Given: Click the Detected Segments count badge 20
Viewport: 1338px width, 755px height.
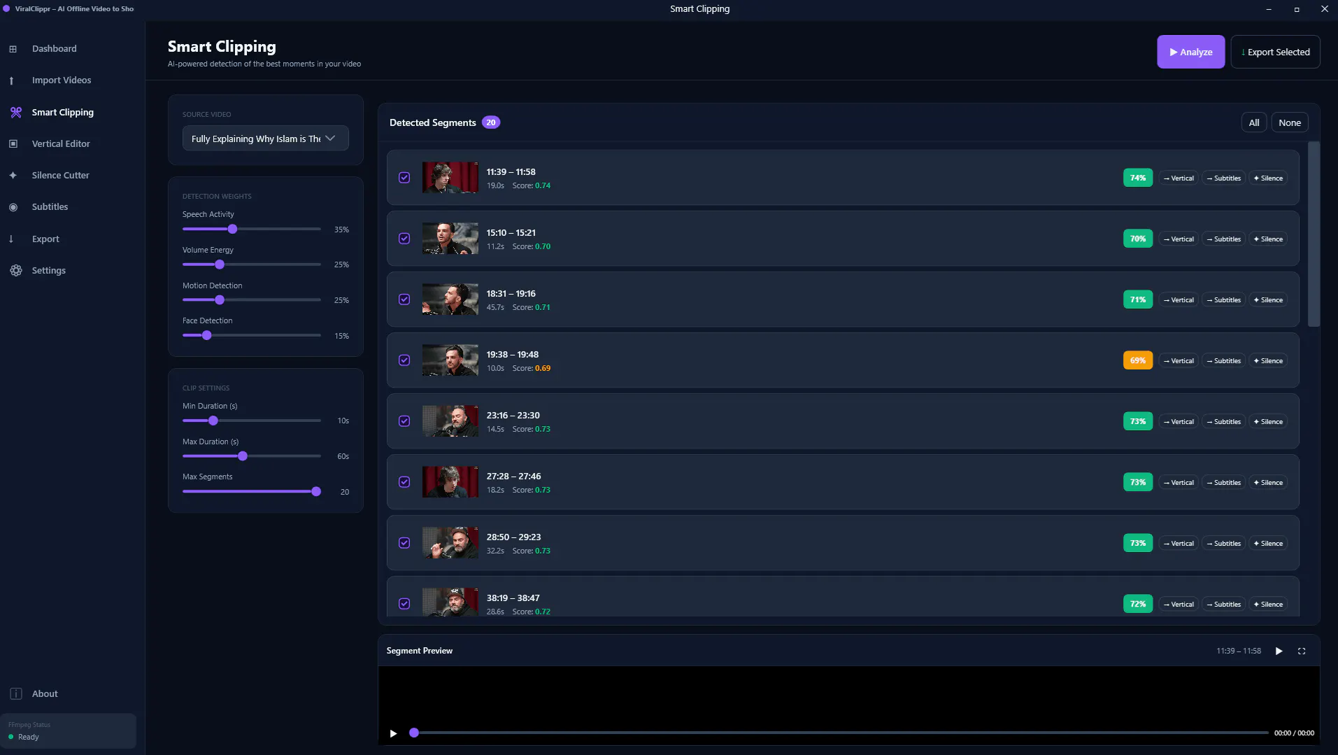Looking at the screenshot, I should point(491,122).
